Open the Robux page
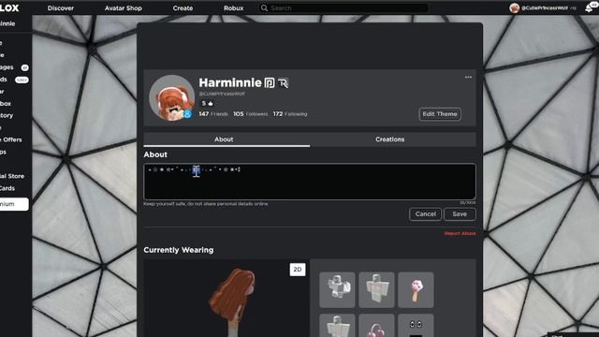This screenshot has height=337, width=599. [233, 8]
